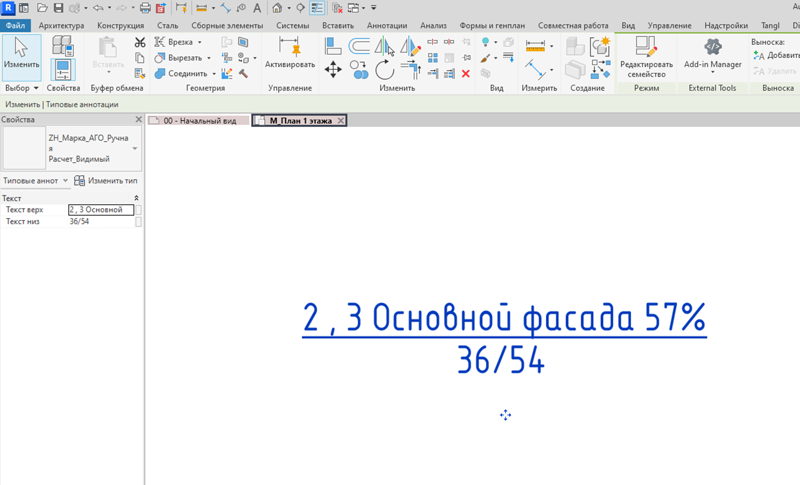
Task: Expand the Add-in Manager dropdown
Action: coord(713,72)
